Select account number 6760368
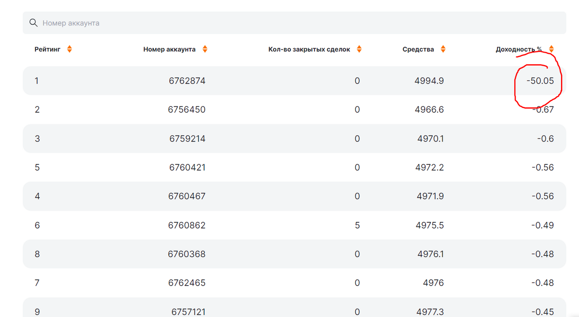The image size is (579, 317). pyautogui.click(x=187, y=254)
